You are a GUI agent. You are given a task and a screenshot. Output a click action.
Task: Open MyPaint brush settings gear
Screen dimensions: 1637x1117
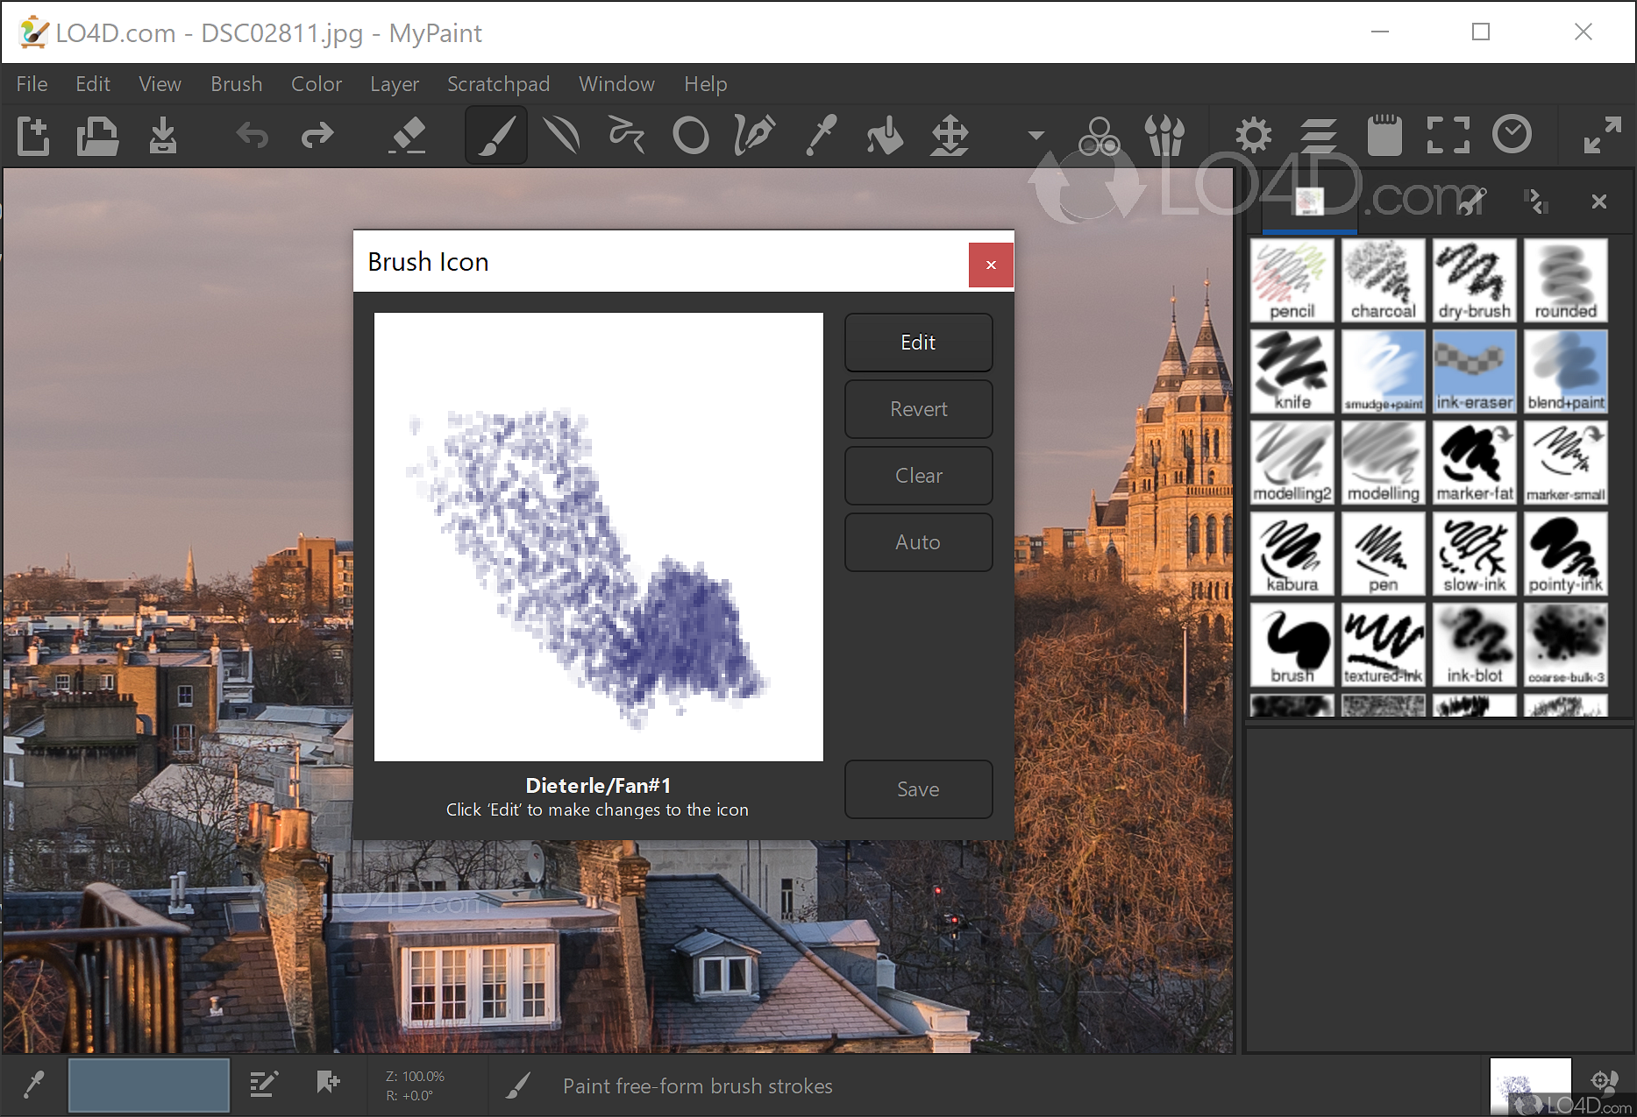(x=1253, y=134)
